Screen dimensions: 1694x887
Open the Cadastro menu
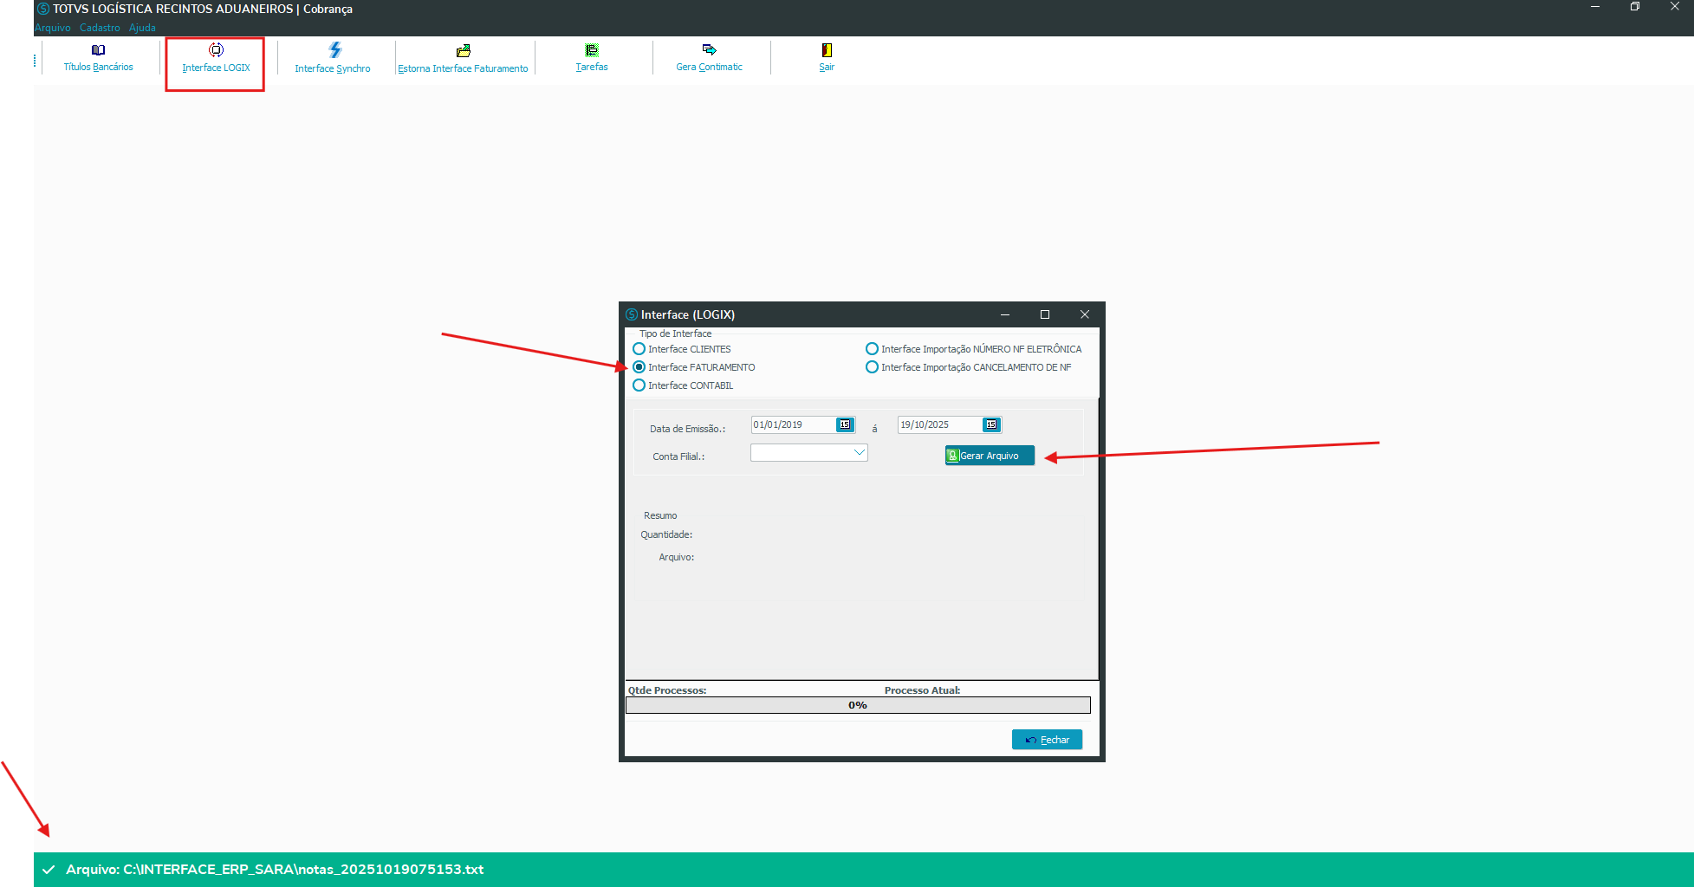pyautogui.click(x=100, y=28)
